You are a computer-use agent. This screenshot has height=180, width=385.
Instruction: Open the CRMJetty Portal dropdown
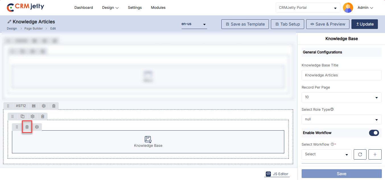click(308, 8)
